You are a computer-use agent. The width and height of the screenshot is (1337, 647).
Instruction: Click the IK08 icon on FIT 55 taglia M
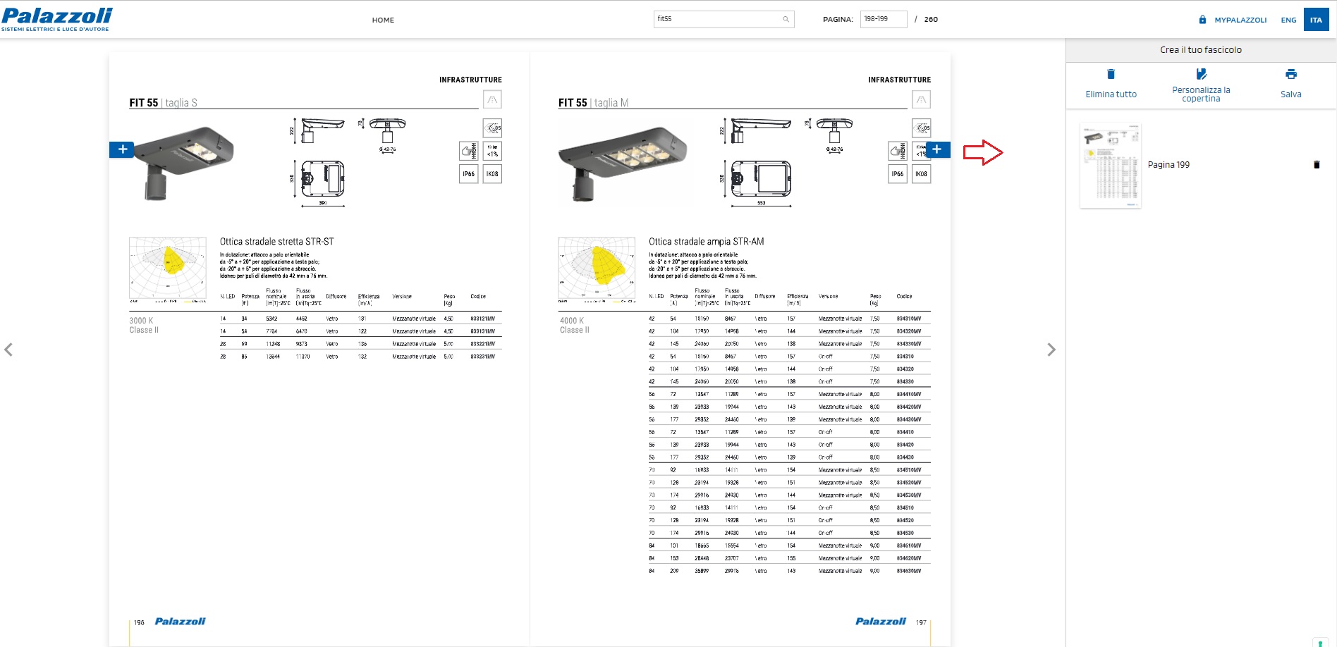click(x=921, y=174)
